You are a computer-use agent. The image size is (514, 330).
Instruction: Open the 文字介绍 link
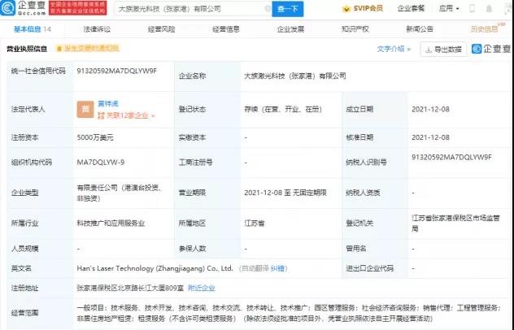pos(394,49)
